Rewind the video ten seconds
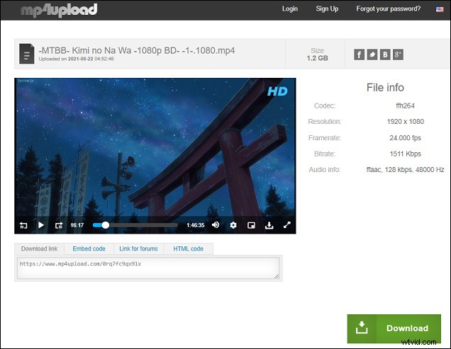 coord(23,225)
